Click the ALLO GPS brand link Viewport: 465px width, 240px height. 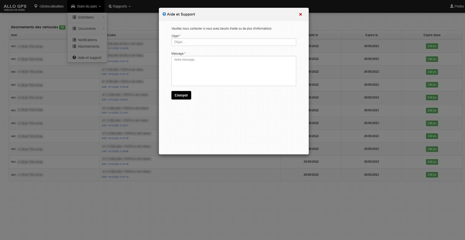(15, 6)
